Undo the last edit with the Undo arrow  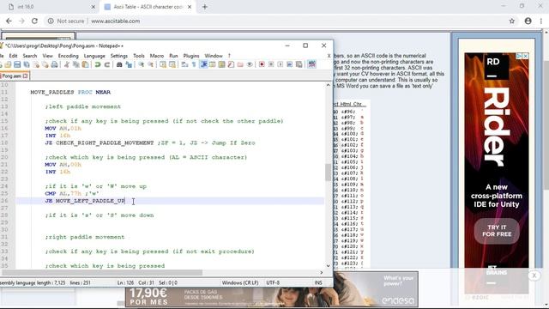pyautogui.click(x=98, y=64)
